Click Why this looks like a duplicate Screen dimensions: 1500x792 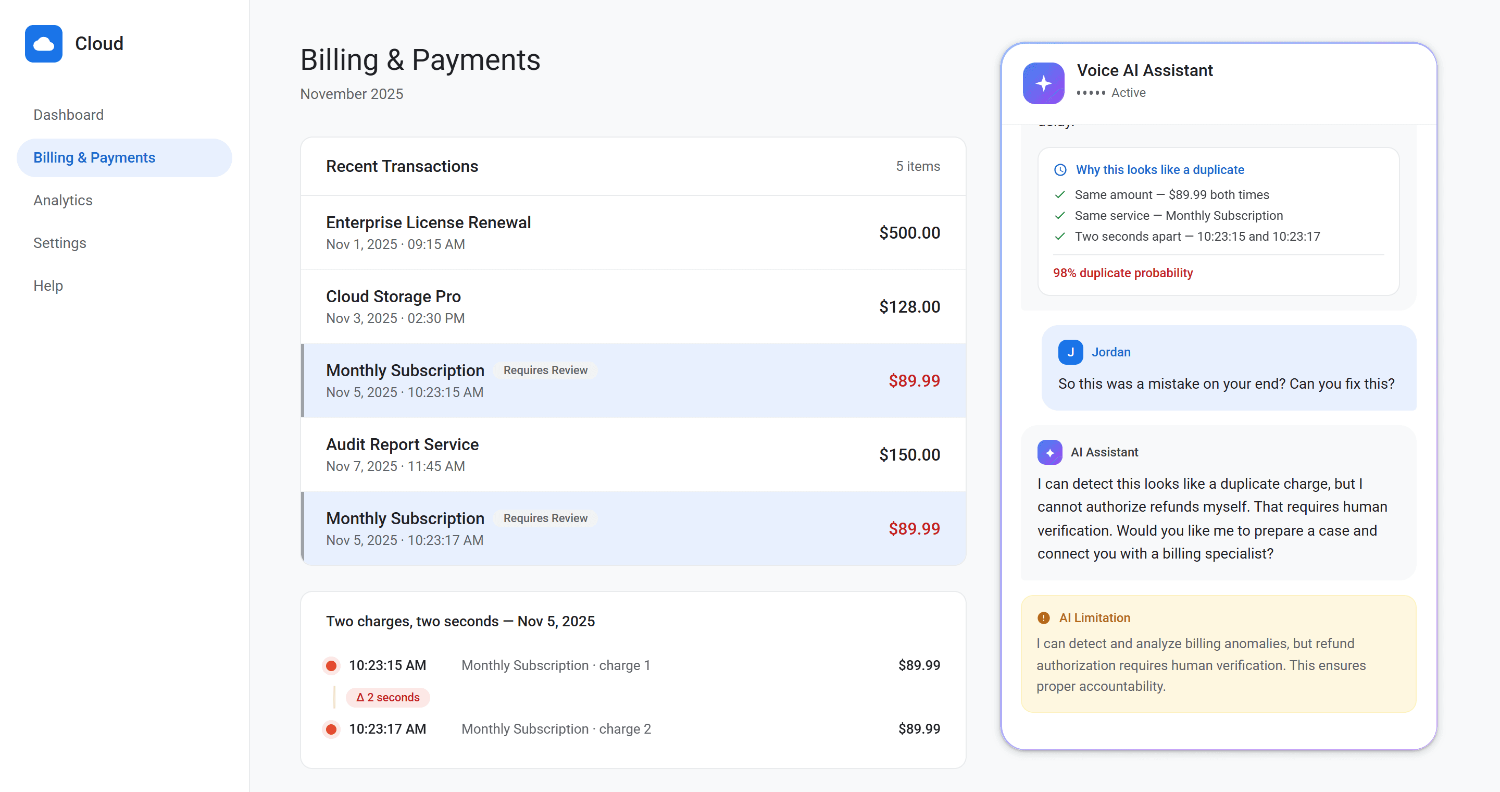coord(1160,170)
